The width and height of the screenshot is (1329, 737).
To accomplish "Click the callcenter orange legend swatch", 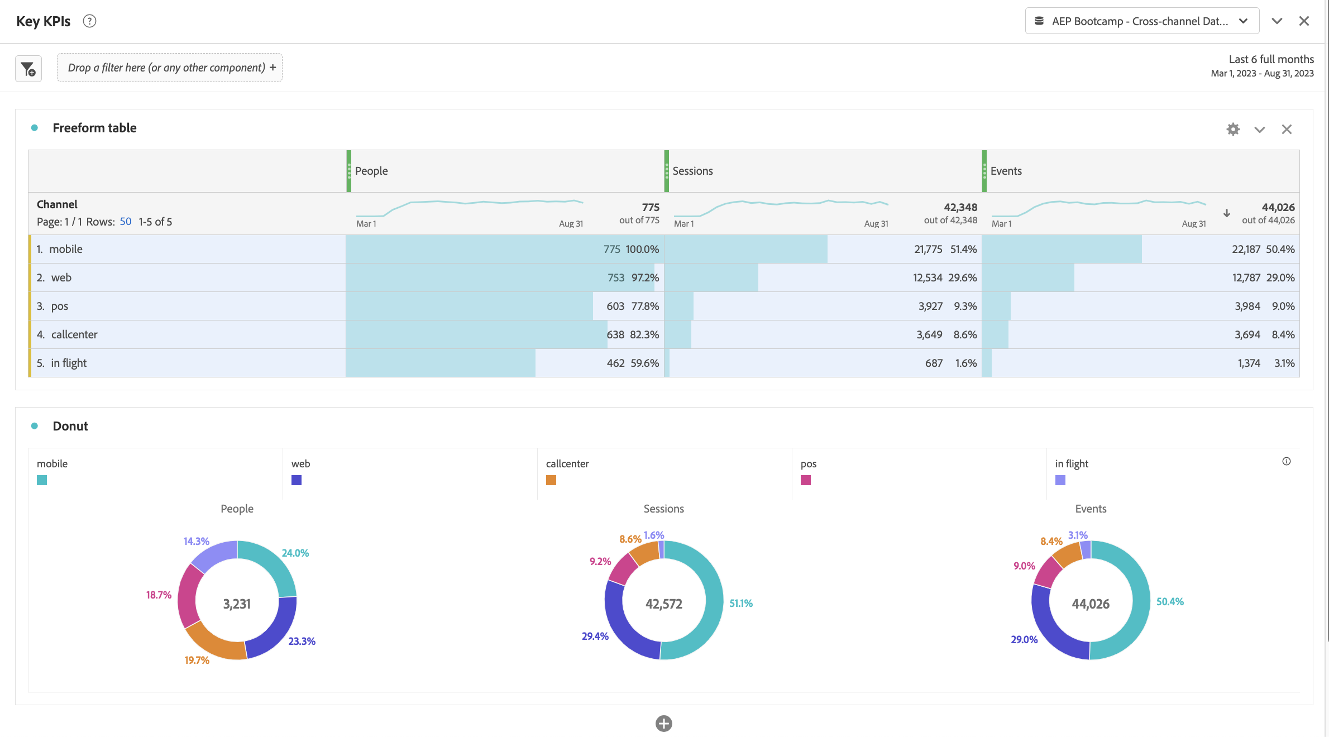I will tap(551, 480).
